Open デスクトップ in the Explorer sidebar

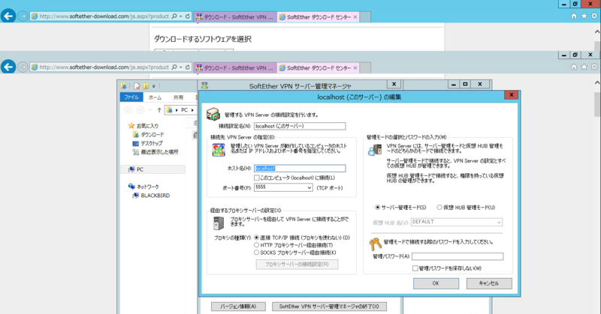147,143
